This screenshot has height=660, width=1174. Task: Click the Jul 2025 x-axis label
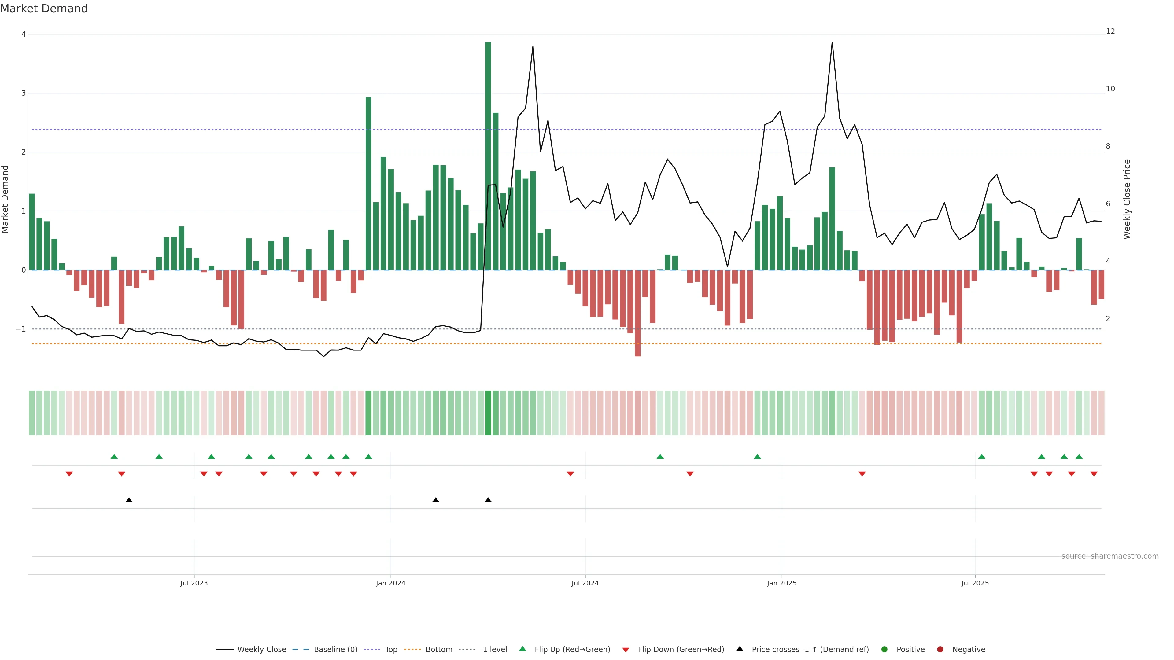pyautogui.click(x=975, y=583)
